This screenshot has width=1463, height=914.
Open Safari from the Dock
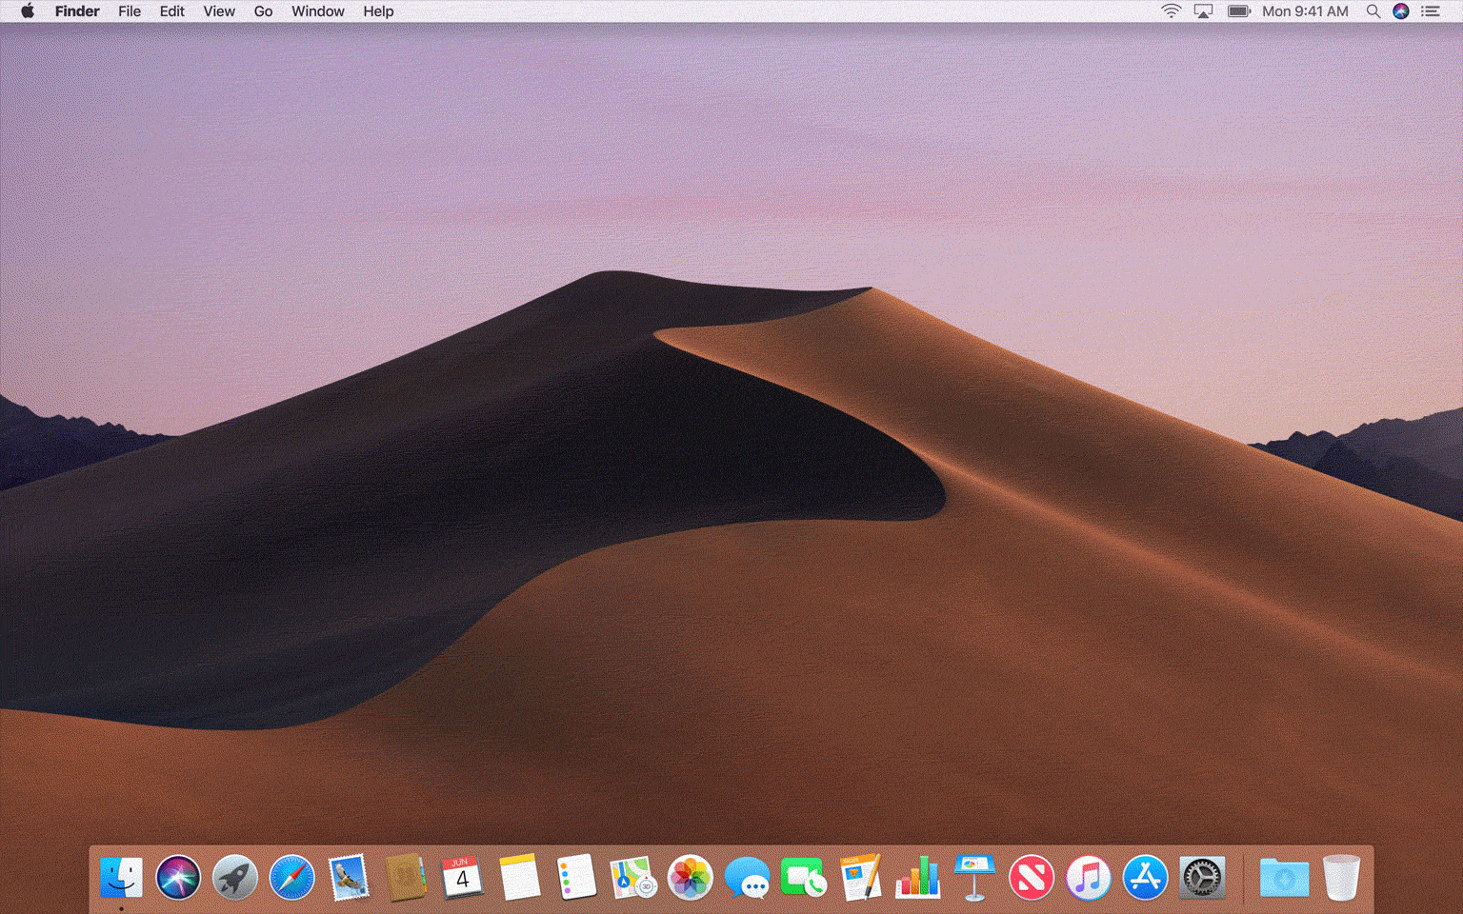pos(291,878)
